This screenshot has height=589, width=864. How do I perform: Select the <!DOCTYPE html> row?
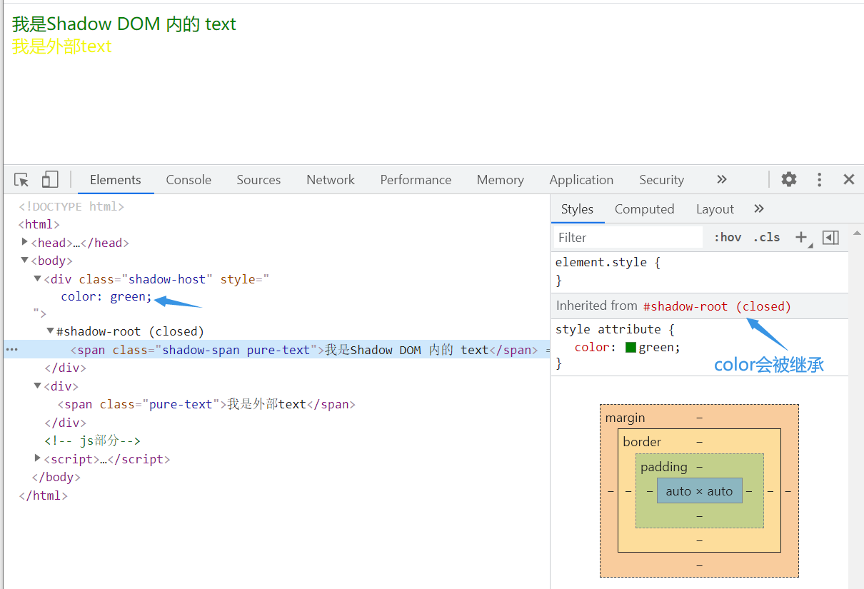tap(71, 206)
